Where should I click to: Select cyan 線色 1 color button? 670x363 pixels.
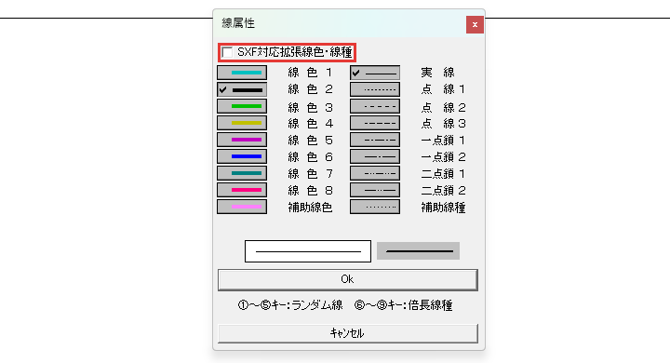pos(242,73)
